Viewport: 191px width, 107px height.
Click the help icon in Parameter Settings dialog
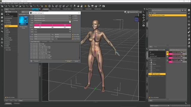pyautogui.click(x=31, y=61)
